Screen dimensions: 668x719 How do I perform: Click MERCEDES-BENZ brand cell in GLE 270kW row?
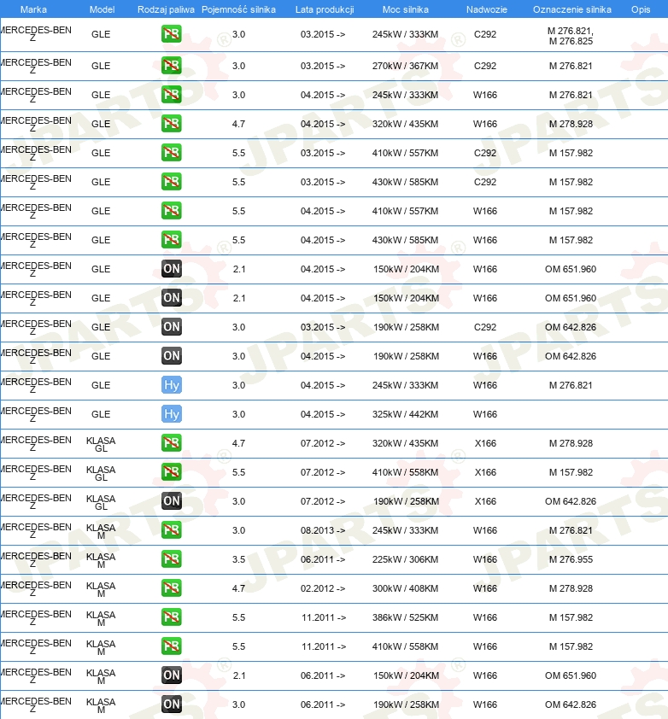click(36, 66)
